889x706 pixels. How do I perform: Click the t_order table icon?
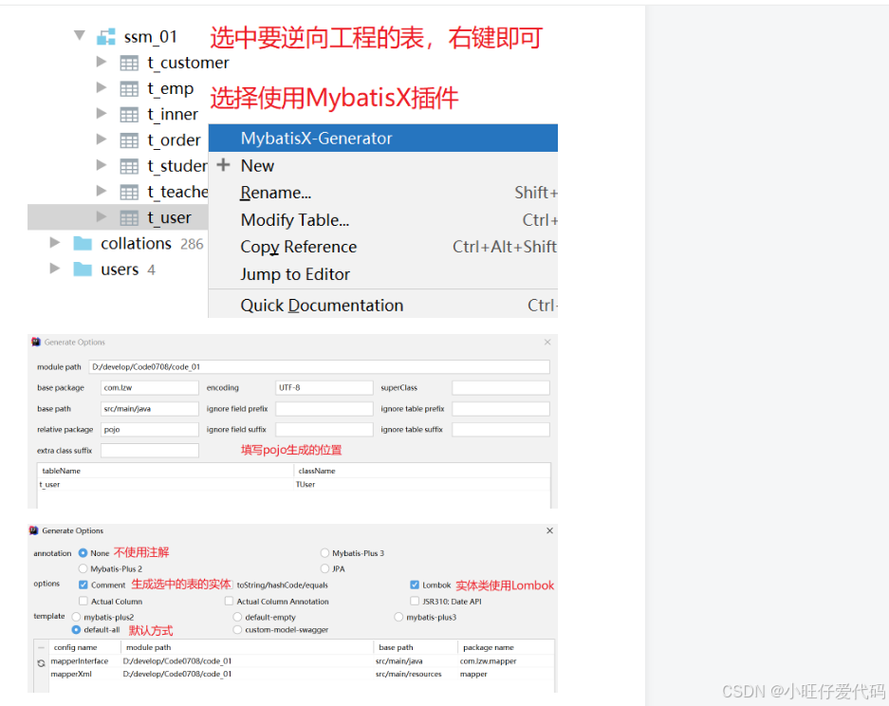click(x=129, y=140)
